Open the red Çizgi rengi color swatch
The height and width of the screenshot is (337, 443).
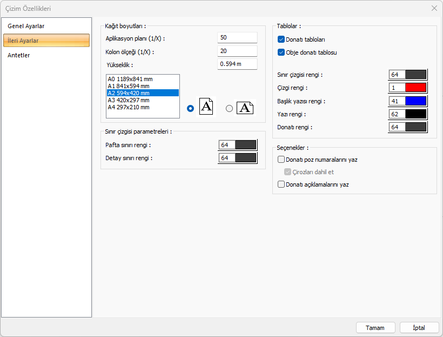click(x=415, y=88)
